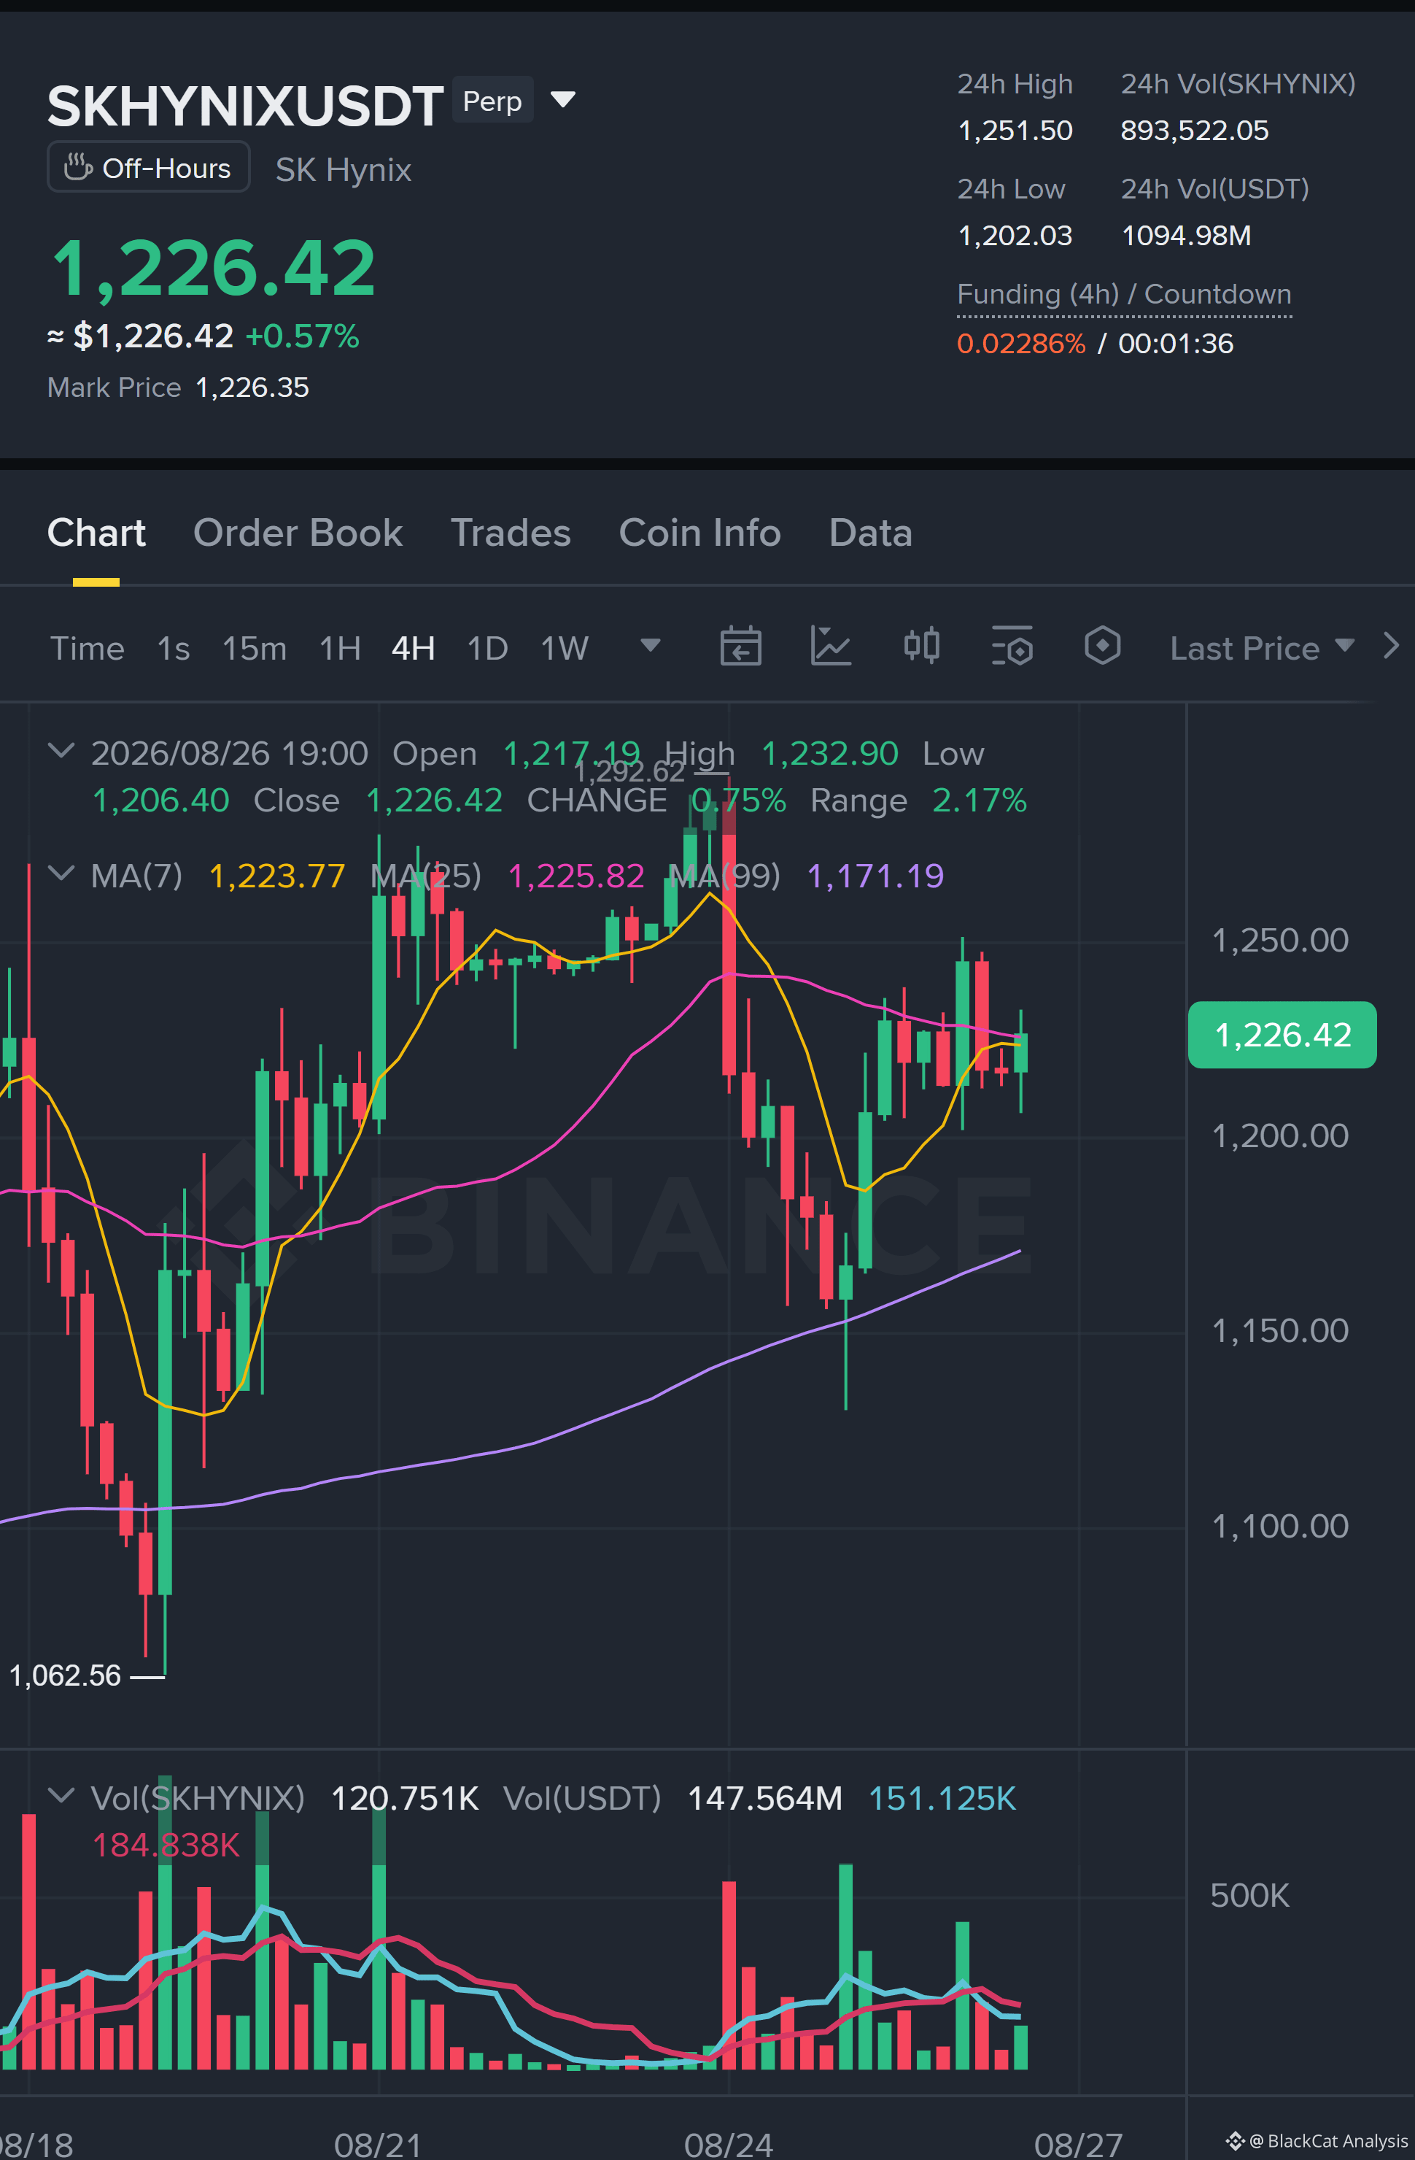Open the SKHYNIXUSDT pair selector arrow
This screenshot has height=2160, width=1415.
[563, 99]
